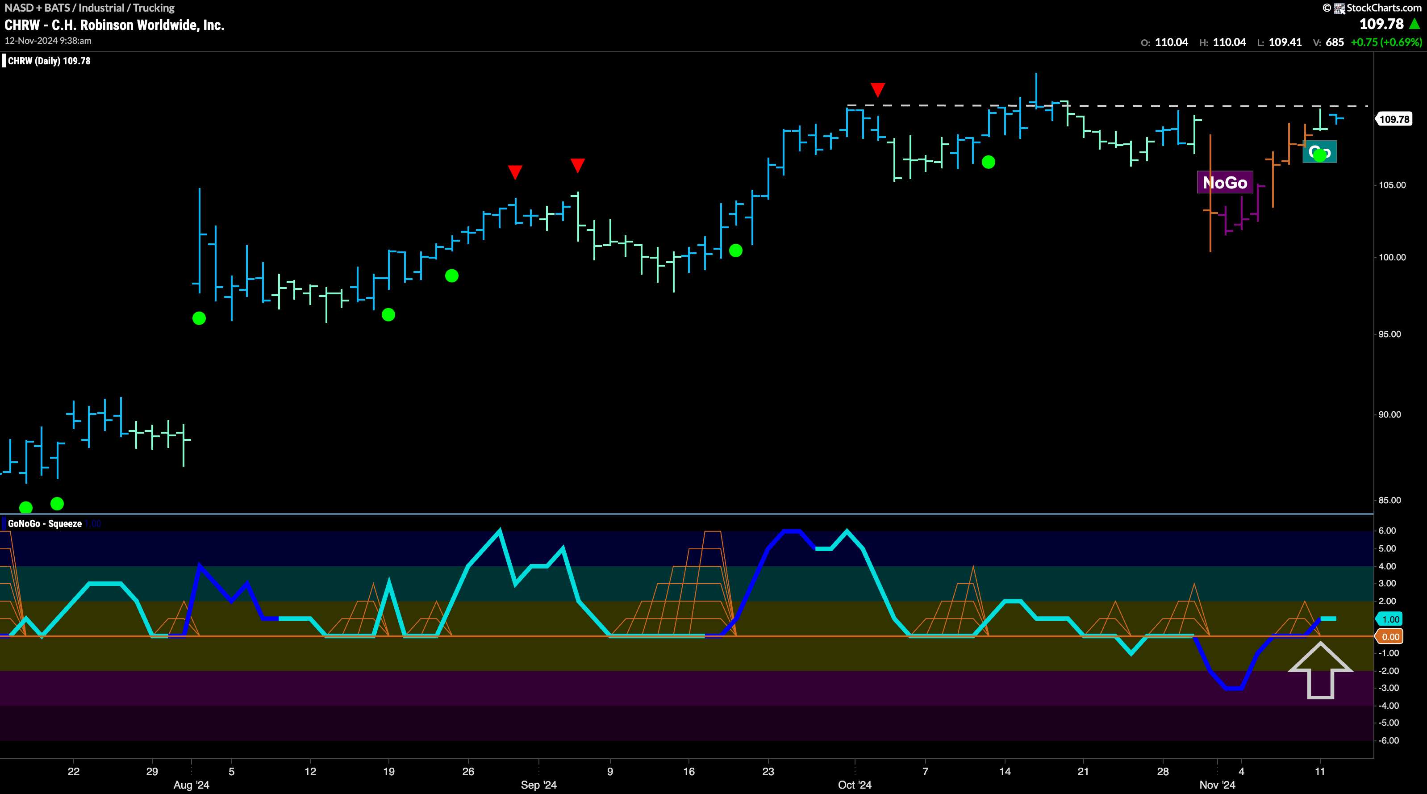Click the Aug '24 date axis label
The width and height of the screenshot is (1427, 794).
[x=192, y=785]
